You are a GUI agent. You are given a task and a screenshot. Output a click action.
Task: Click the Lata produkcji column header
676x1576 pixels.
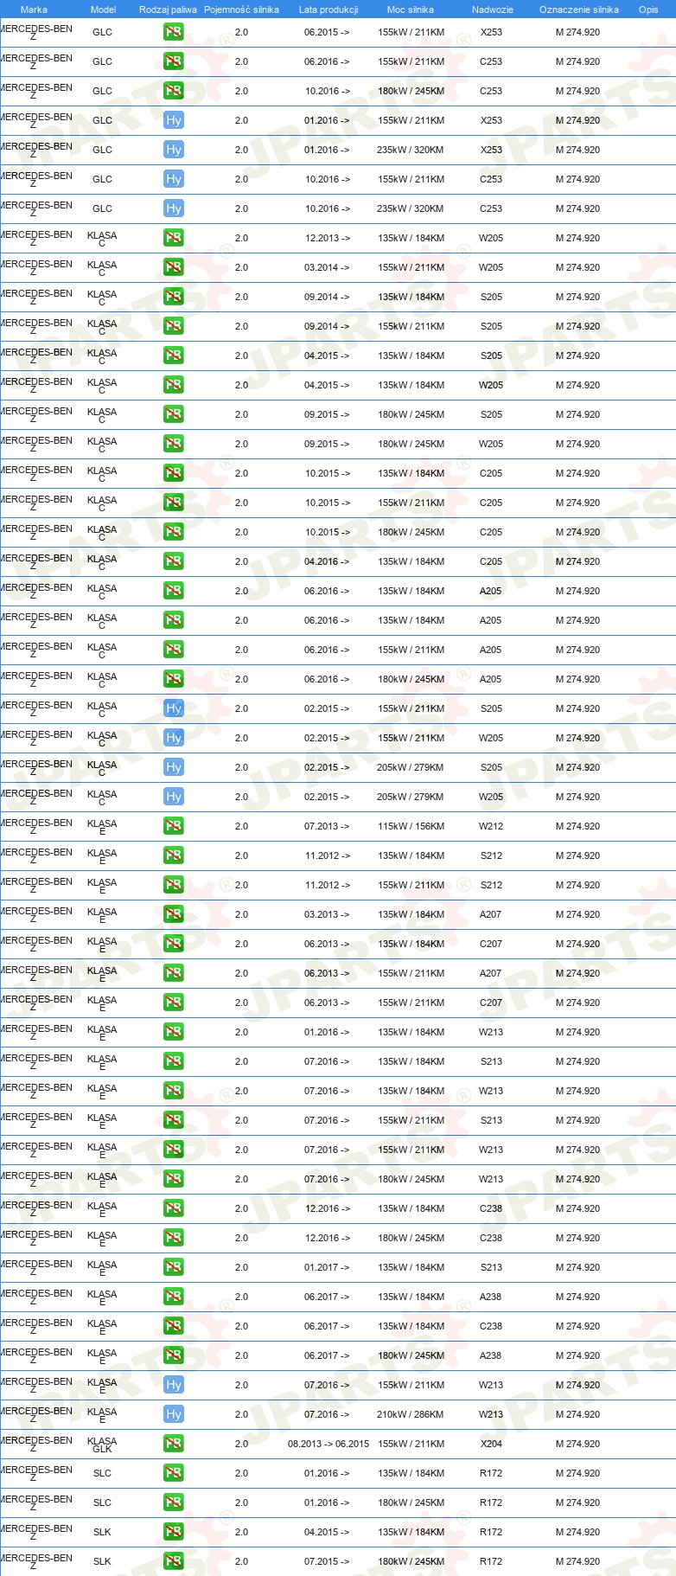(328, 10)
